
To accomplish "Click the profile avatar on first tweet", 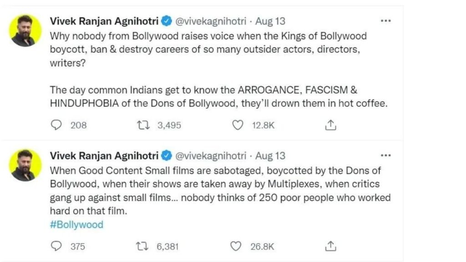I will pos(23,30).
